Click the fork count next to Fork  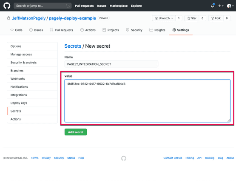point(227,18)
